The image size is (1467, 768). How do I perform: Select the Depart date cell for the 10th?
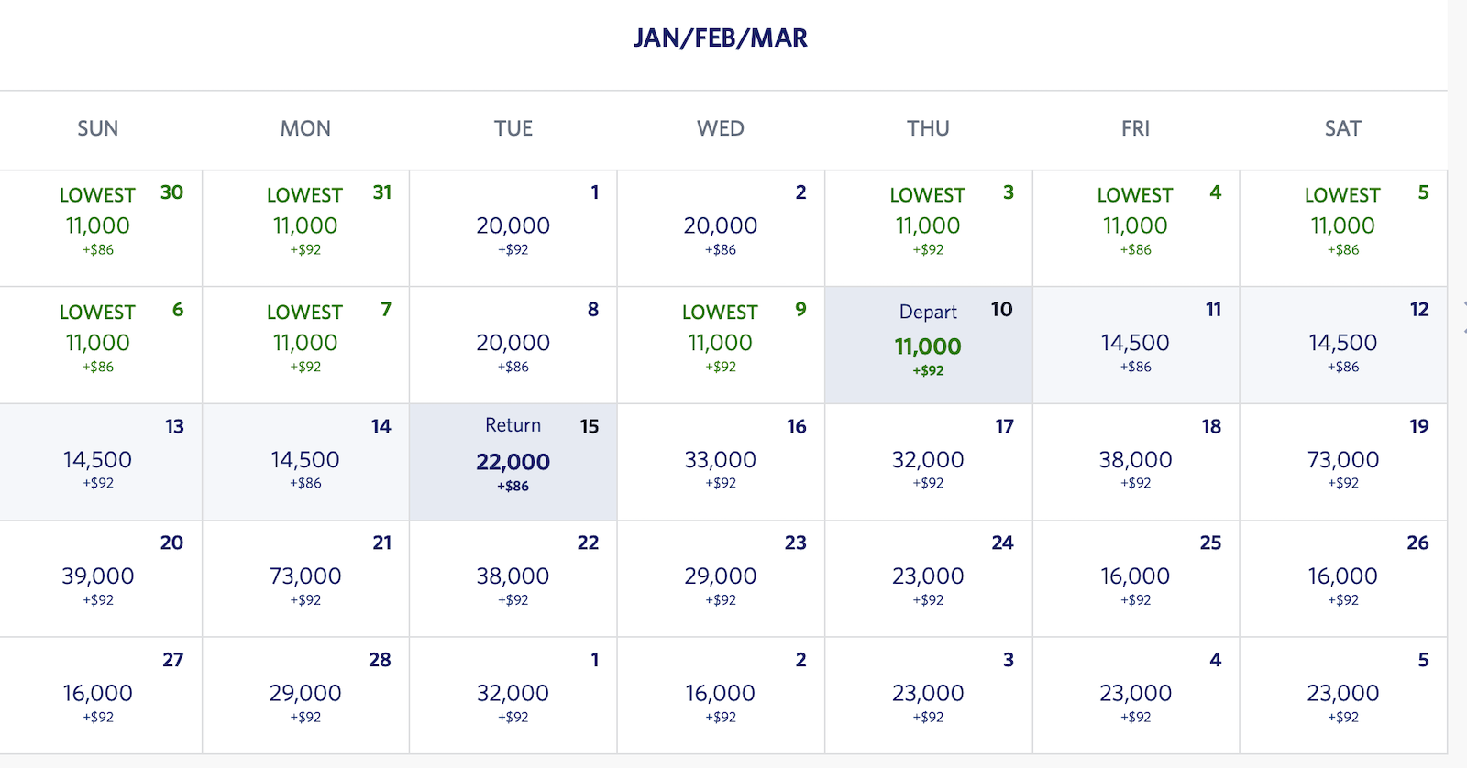pyautogui.click(x=928, y=346)
